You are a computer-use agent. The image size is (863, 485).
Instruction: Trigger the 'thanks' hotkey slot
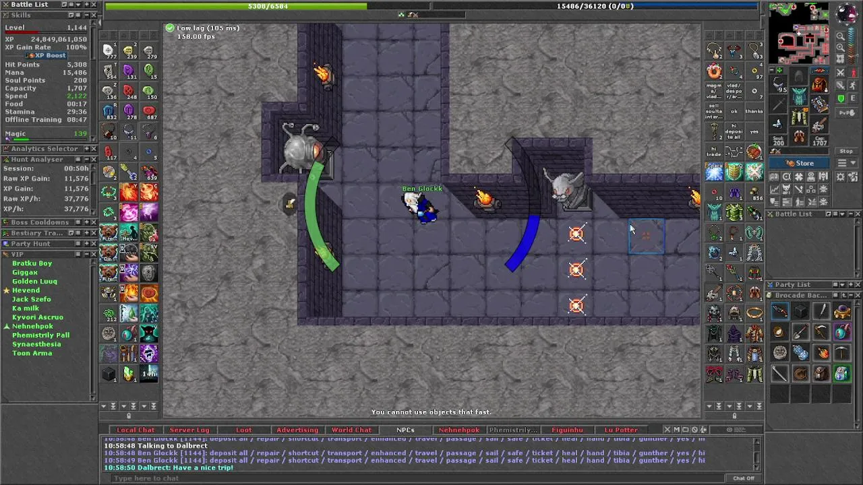pyautogui.click(x=754, y=112)
